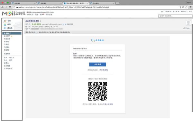Click the 自动归档 archive icon

click(65, 24)
